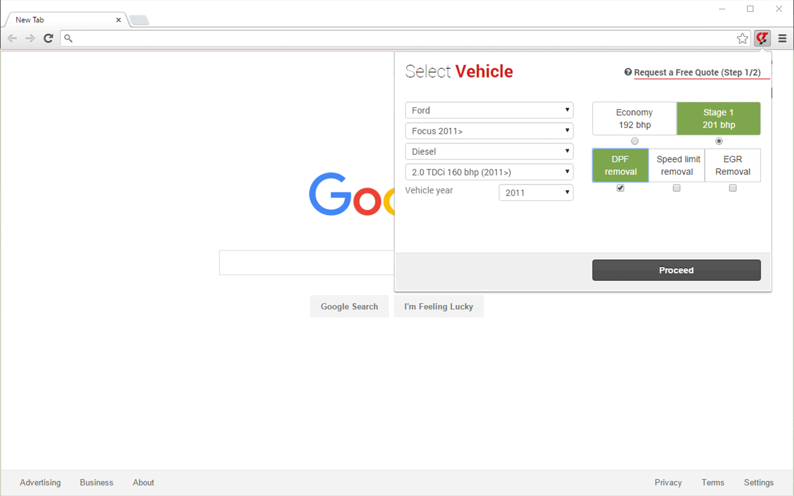Open the Privacy footer link
This screenshot has height=496, width=794.
(x=668, y=482)
